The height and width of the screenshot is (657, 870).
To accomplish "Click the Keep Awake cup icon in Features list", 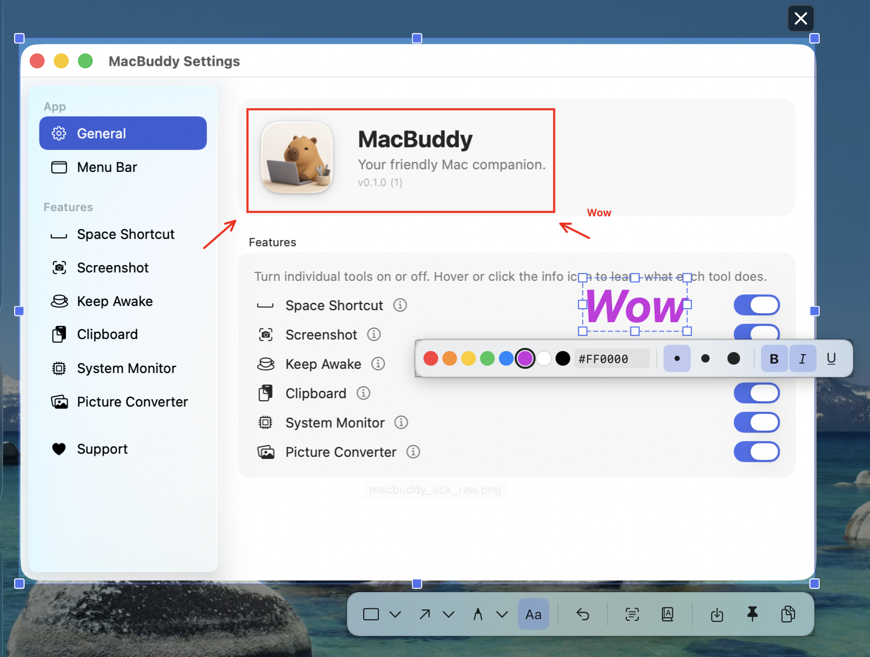I will coord(266,364).
